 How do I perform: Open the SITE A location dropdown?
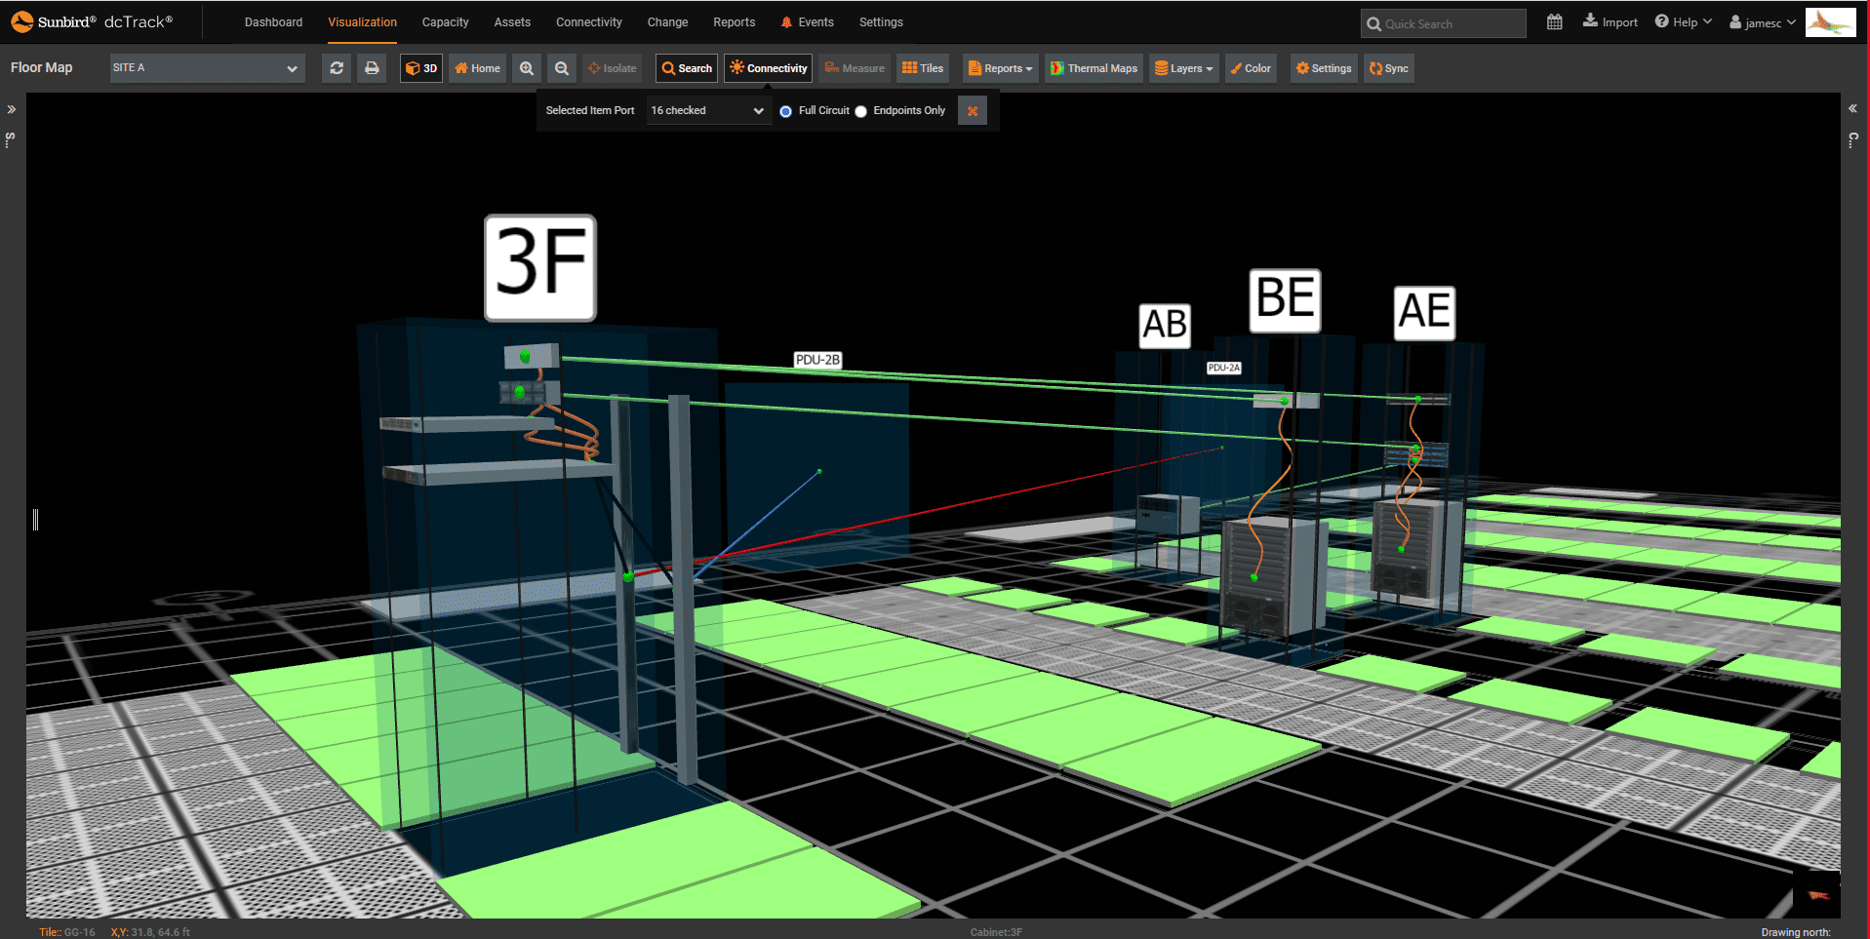206,68
